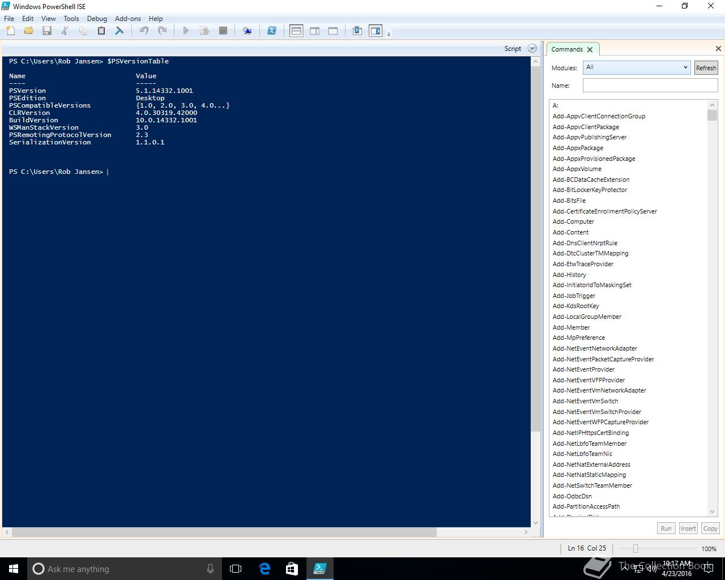Viewport: 725px width, 580px height.
Task: Click the Cut scissors icon
Action: (x=65, y=31)
